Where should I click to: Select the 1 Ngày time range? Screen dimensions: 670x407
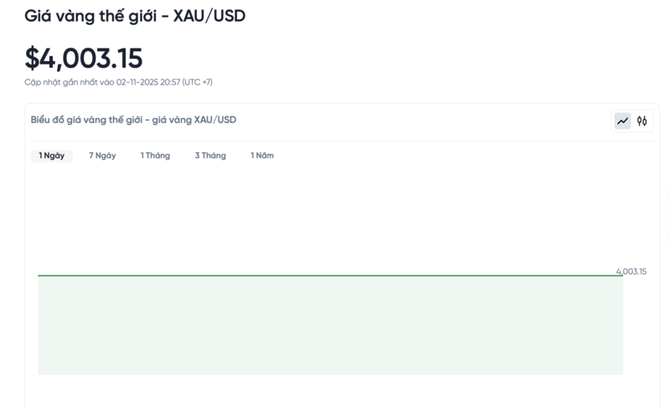(51, 156)
